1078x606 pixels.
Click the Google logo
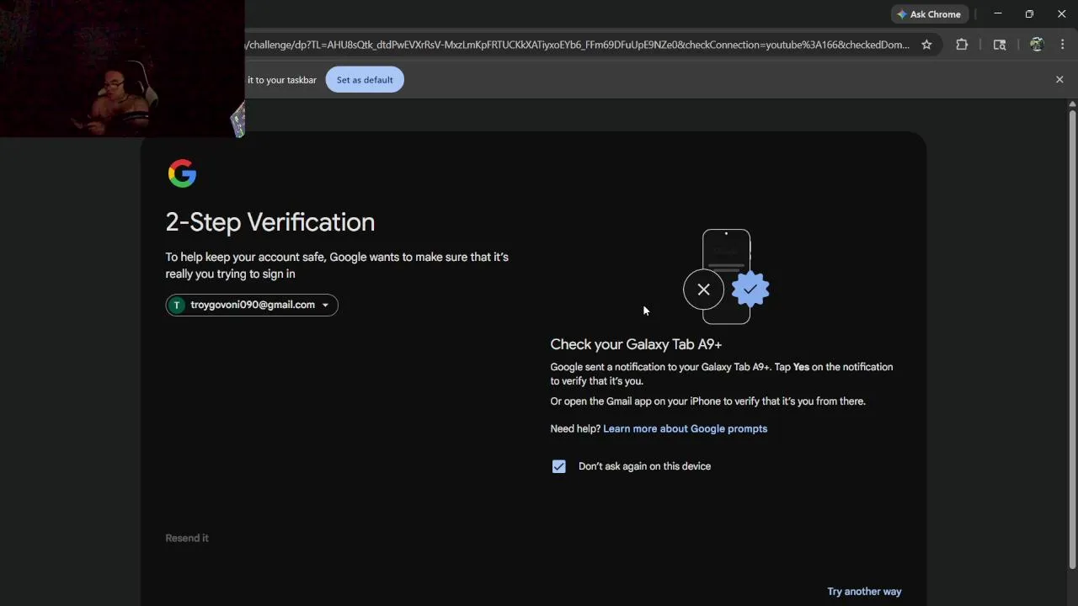tap(182, 173)
